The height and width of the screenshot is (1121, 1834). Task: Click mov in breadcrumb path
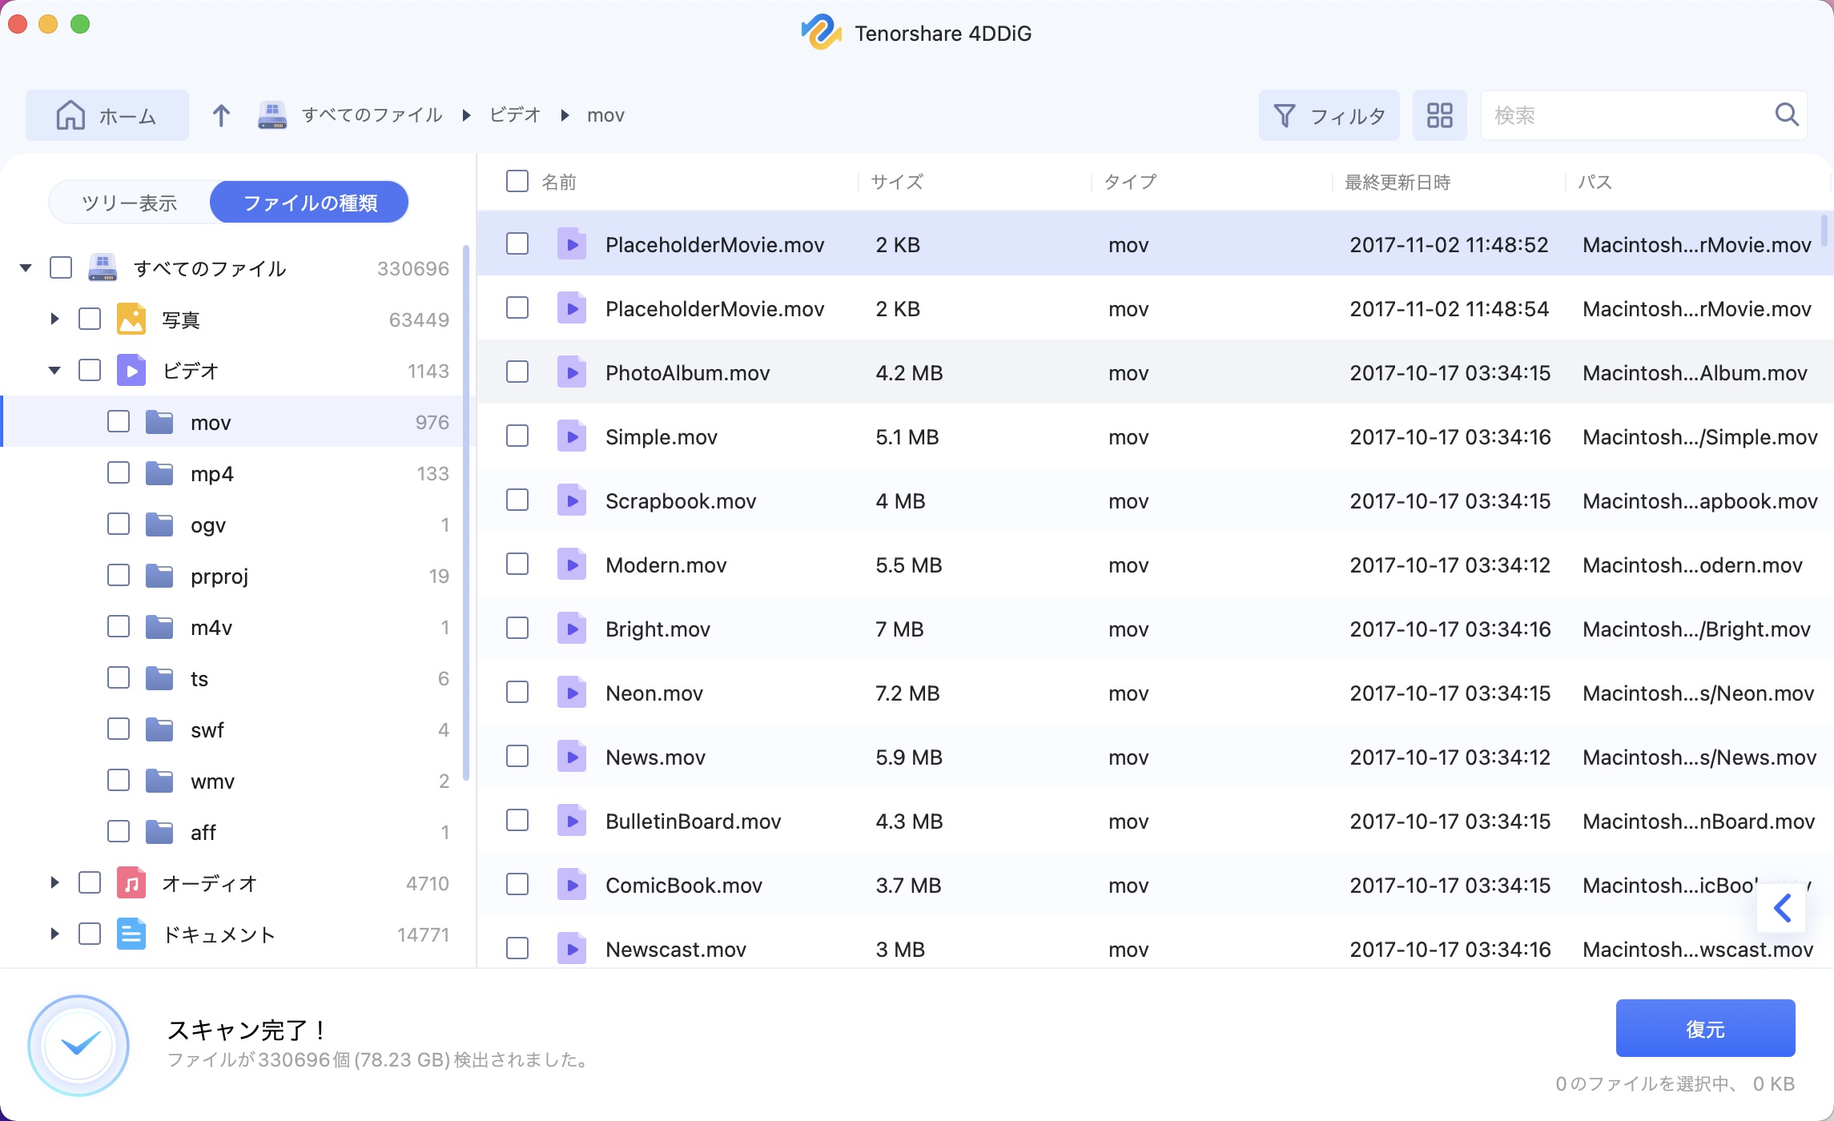click(x=605, y=115)
